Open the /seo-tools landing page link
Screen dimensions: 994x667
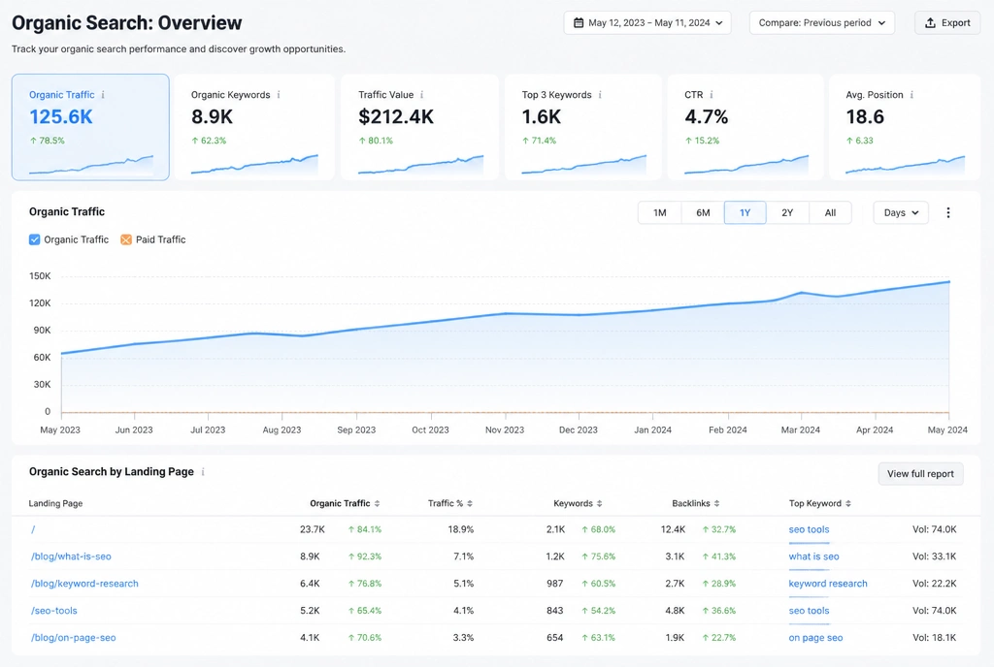click(54, 612)
